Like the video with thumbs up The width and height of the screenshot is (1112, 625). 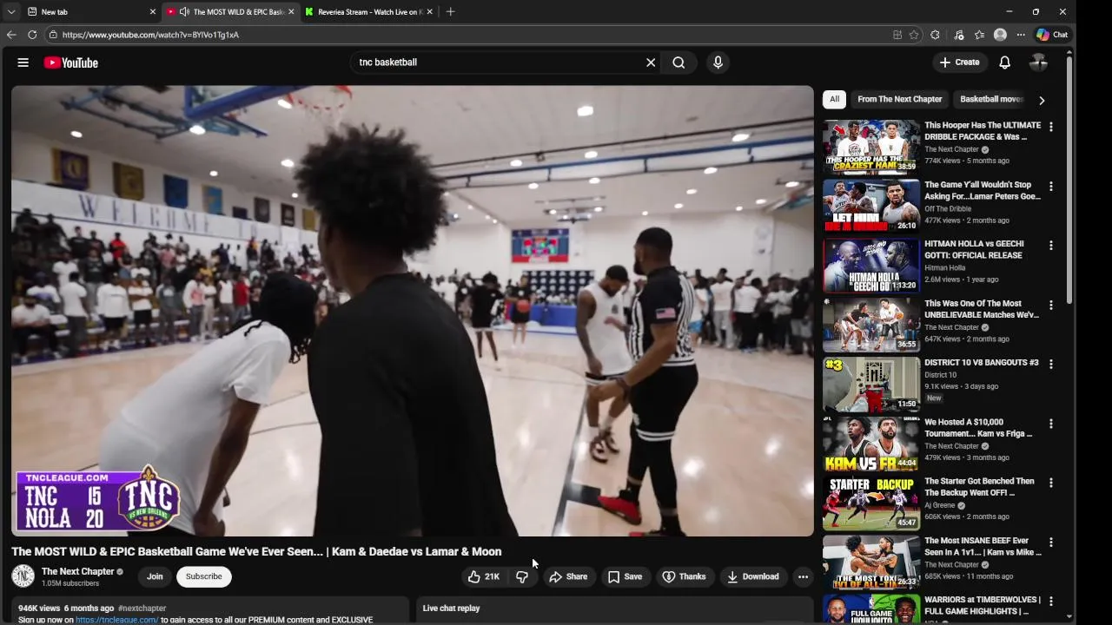pyautogui.click(x=484, y=576)
